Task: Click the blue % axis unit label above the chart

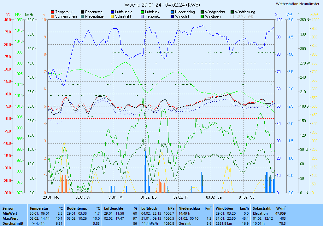Action: [276, 15]
